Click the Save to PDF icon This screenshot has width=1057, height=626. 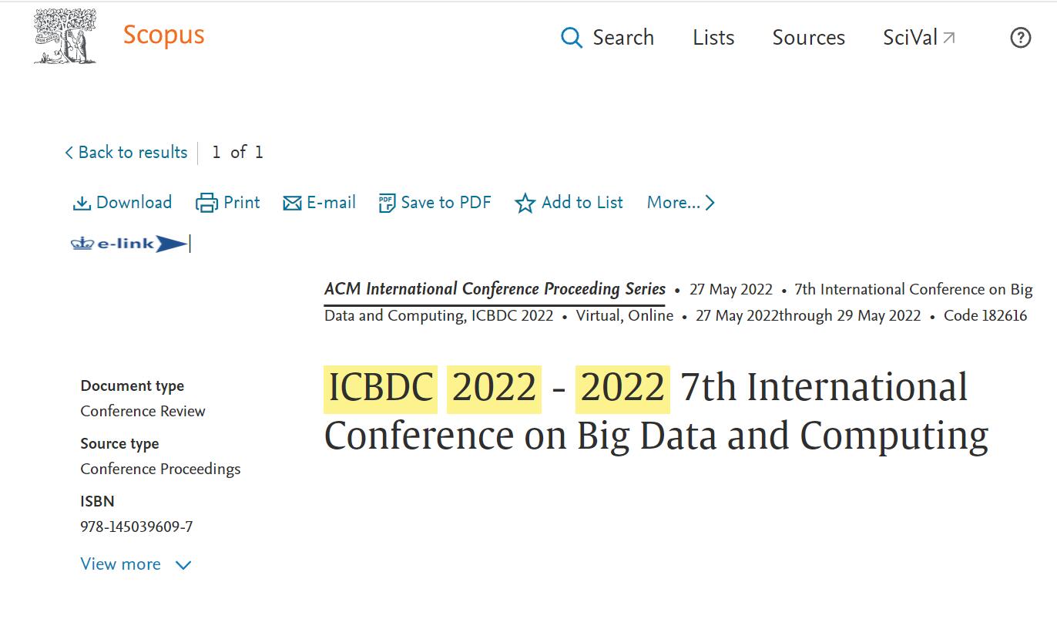387,203
